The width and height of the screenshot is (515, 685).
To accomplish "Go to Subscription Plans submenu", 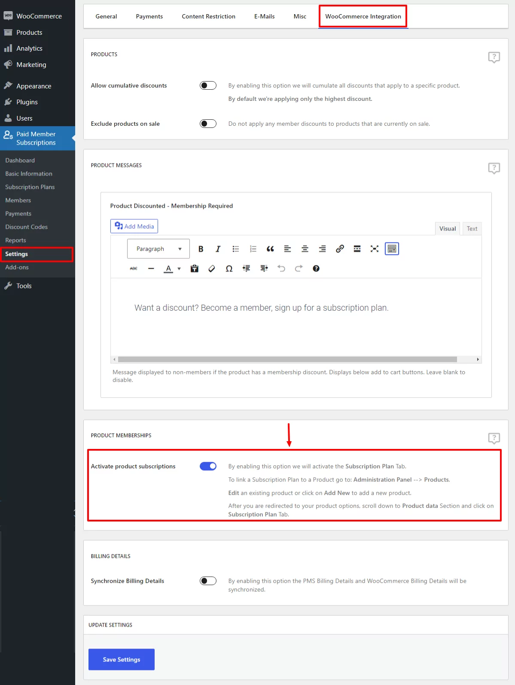I will tap(30, 187).
